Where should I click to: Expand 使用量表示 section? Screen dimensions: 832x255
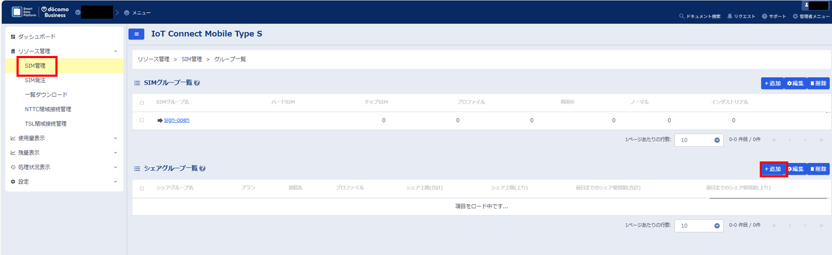point(115,138)
